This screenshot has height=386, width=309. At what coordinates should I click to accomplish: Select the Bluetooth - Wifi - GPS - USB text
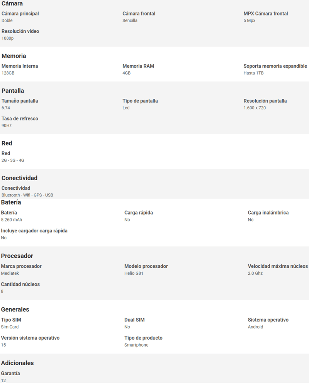click(27, 195)
